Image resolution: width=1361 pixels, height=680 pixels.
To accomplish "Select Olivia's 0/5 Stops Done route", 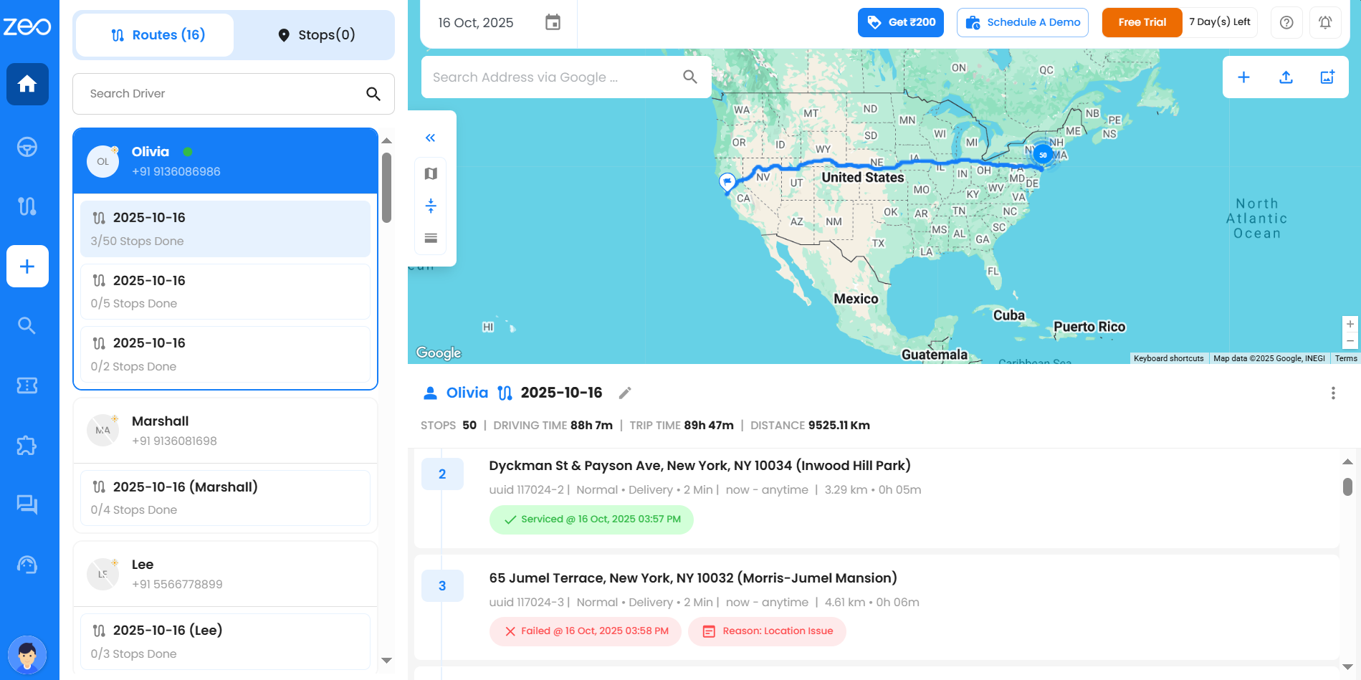I will [x=225, y=292].
